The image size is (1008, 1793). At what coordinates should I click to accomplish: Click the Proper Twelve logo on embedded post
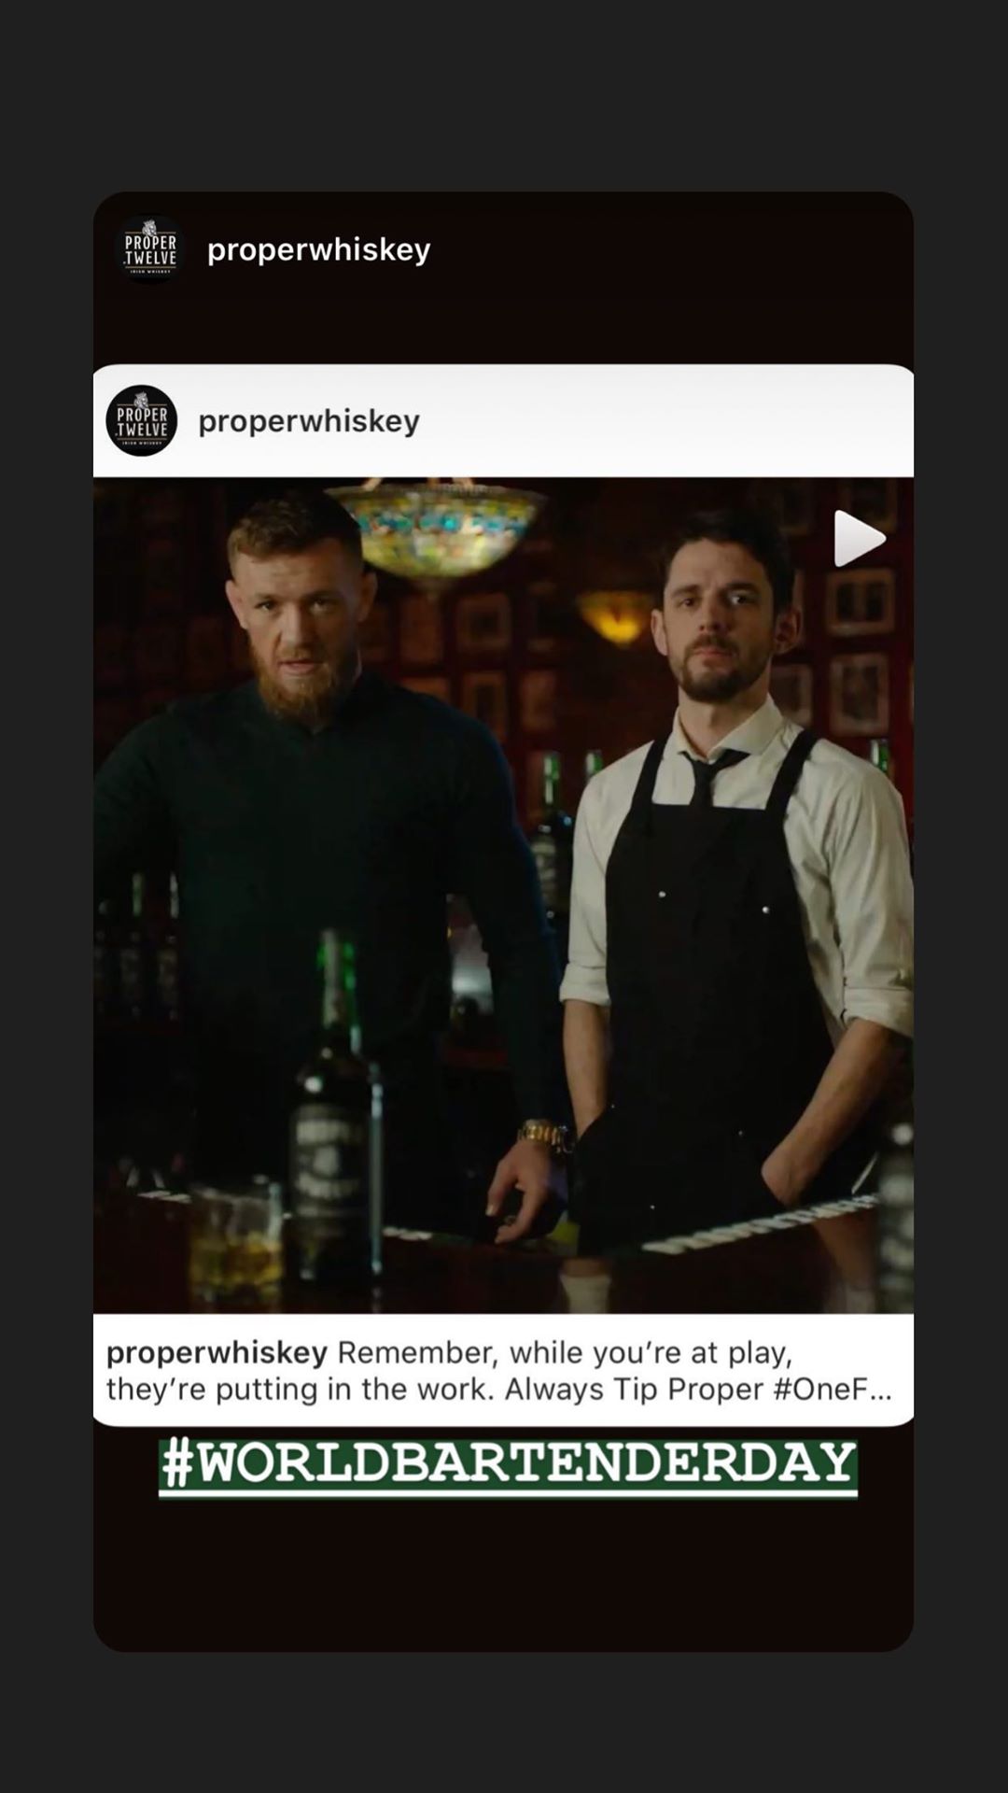(142, 420)
